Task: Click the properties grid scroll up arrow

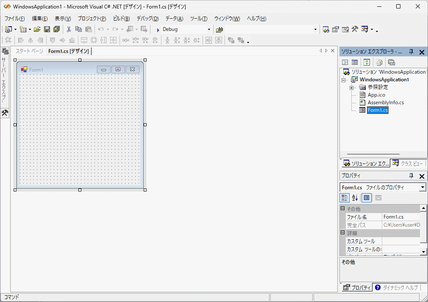Action: (x=423, y=208)
